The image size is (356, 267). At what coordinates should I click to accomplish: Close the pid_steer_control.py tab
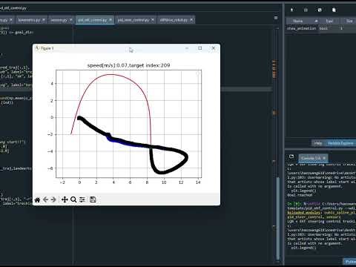(x=153, y=20)
